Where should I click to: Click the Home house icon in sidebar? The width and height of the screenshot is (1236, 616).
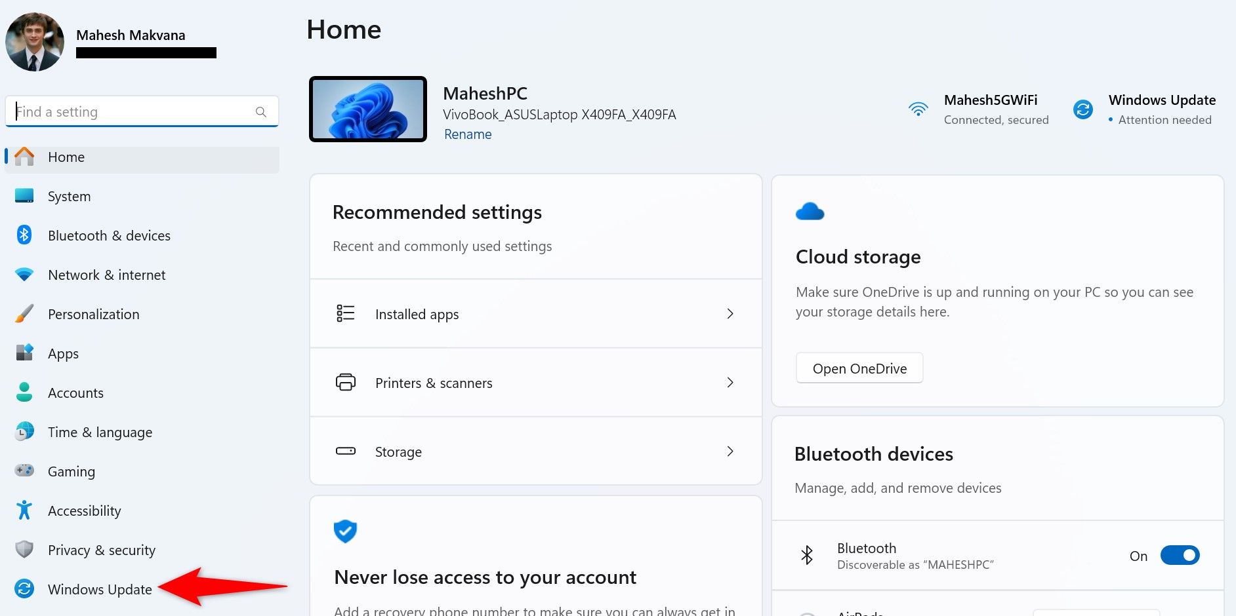coord(24,157)
